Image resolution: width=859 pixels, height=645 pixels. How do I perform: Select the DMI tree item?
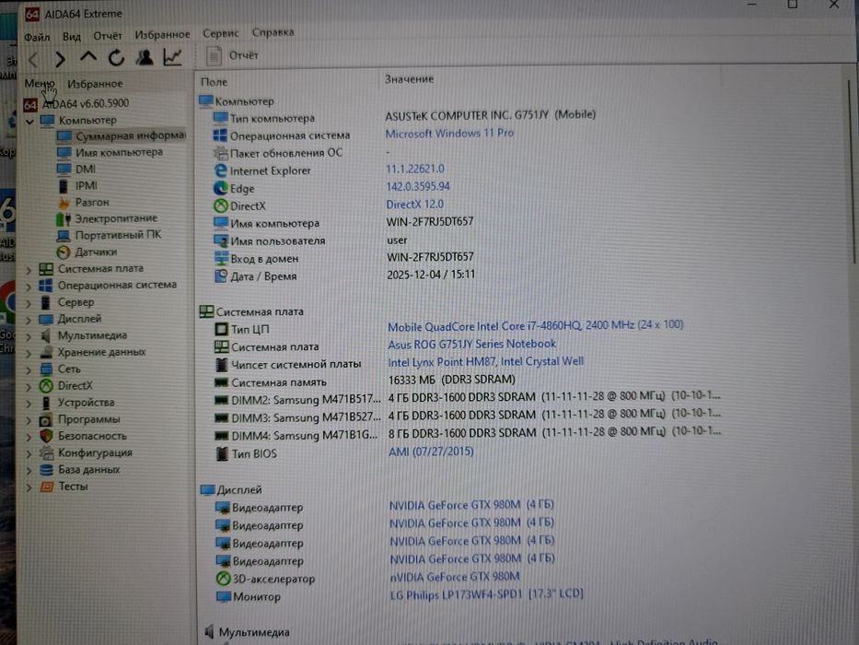click(76, 169)
